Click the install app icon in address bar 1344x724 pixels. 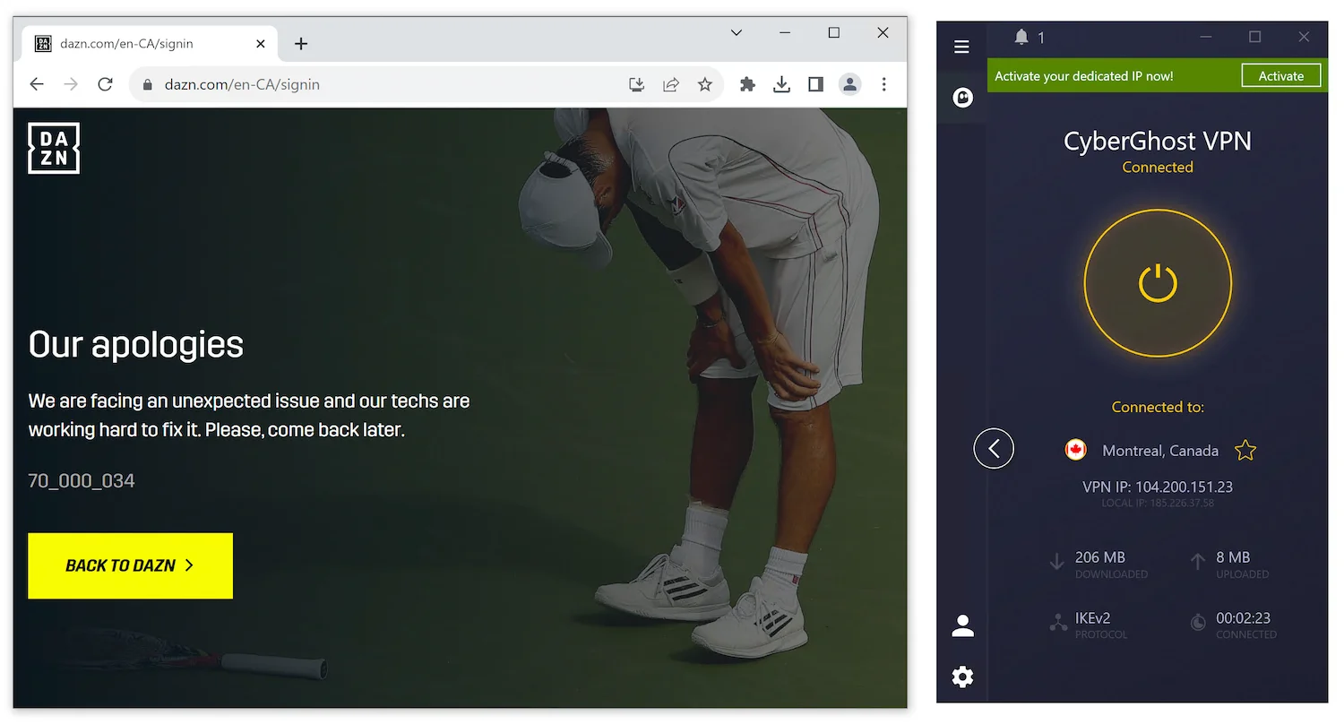pos(636,84)
